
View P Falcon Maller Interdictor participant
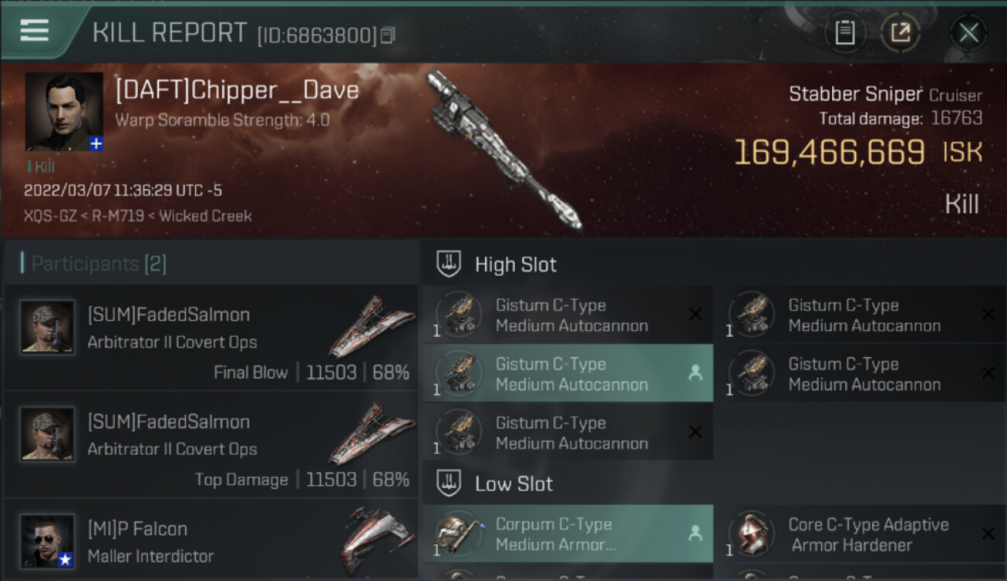[x=211, y=540]
